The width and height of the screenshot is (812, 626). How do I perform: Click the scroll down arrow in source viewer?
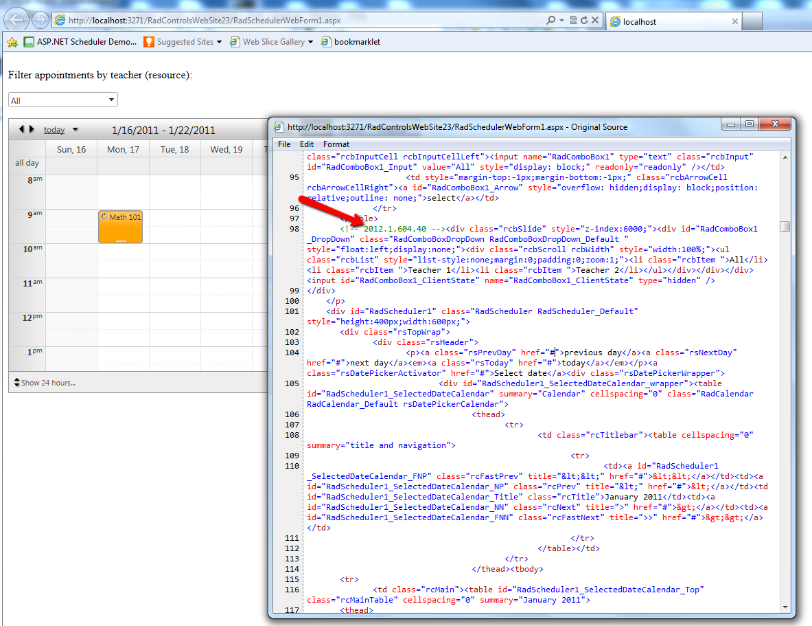click(785, 607)
